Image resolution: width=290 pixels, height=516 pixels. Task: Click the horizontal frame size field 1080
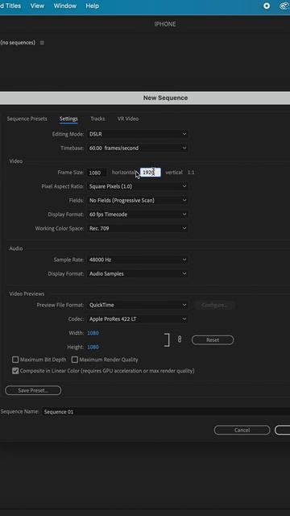point(97,173)
